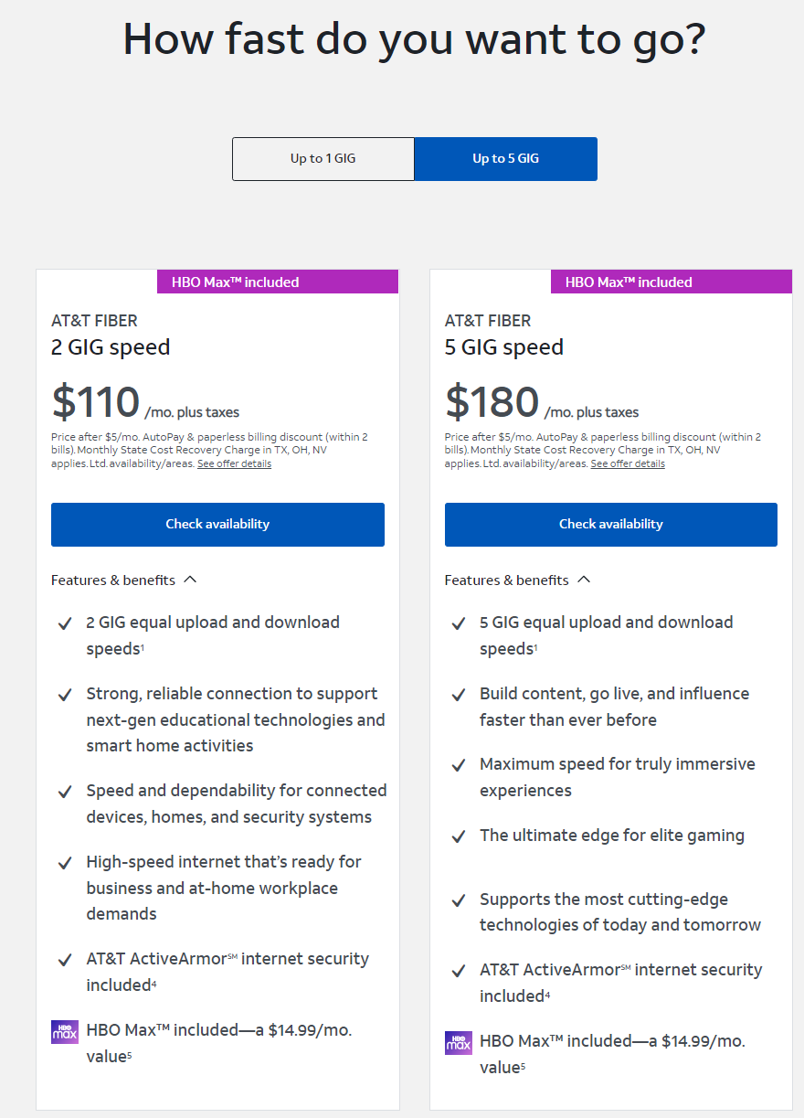Click checkmark next to 5 GIG equal upload speeds
804x1118 pixels.
click(x=459, y=623)
